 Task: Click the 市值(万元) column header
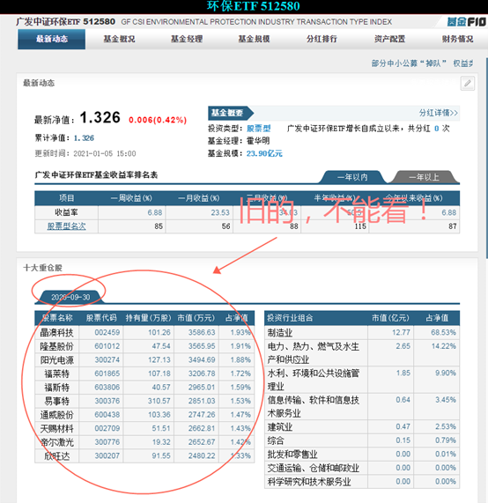[196, 318]
